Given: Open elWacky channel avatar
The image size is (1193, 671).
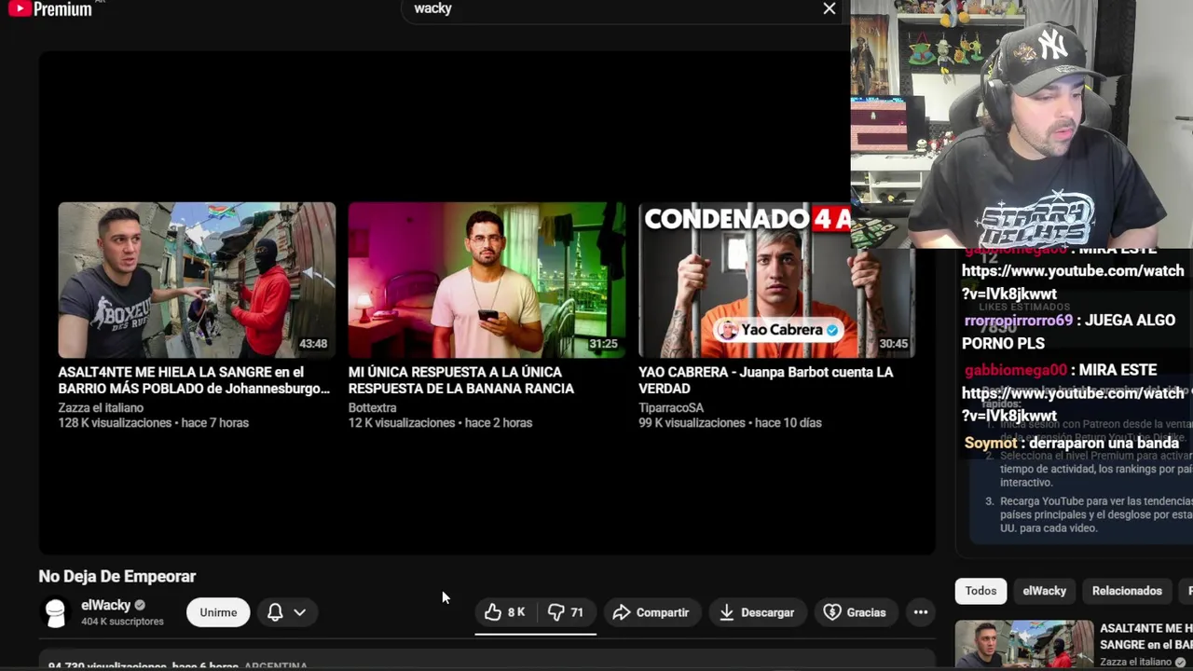Looking at the screenshot, I should [56, 612].
